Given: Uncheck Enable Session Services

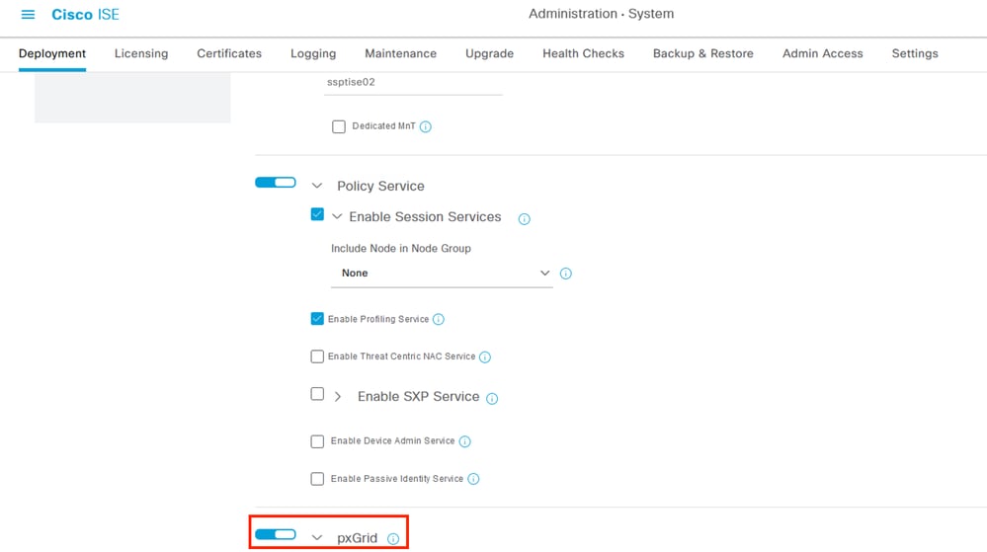Looking at the screenshot, I should point(317,214).
